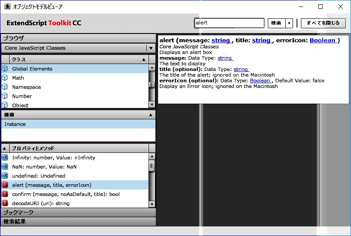Viewport: 351px width, 236px height.
Task: Click the property icon next to NaN
Action: click(x=5, y=167)
